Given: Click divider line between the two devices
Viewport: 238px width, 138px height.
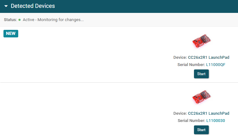Looking at the screenshot, I should pos(119,83).
